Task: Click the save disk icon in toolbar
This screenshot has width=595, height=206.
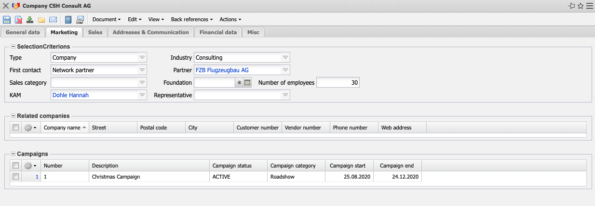Action: tap(7, 20)
